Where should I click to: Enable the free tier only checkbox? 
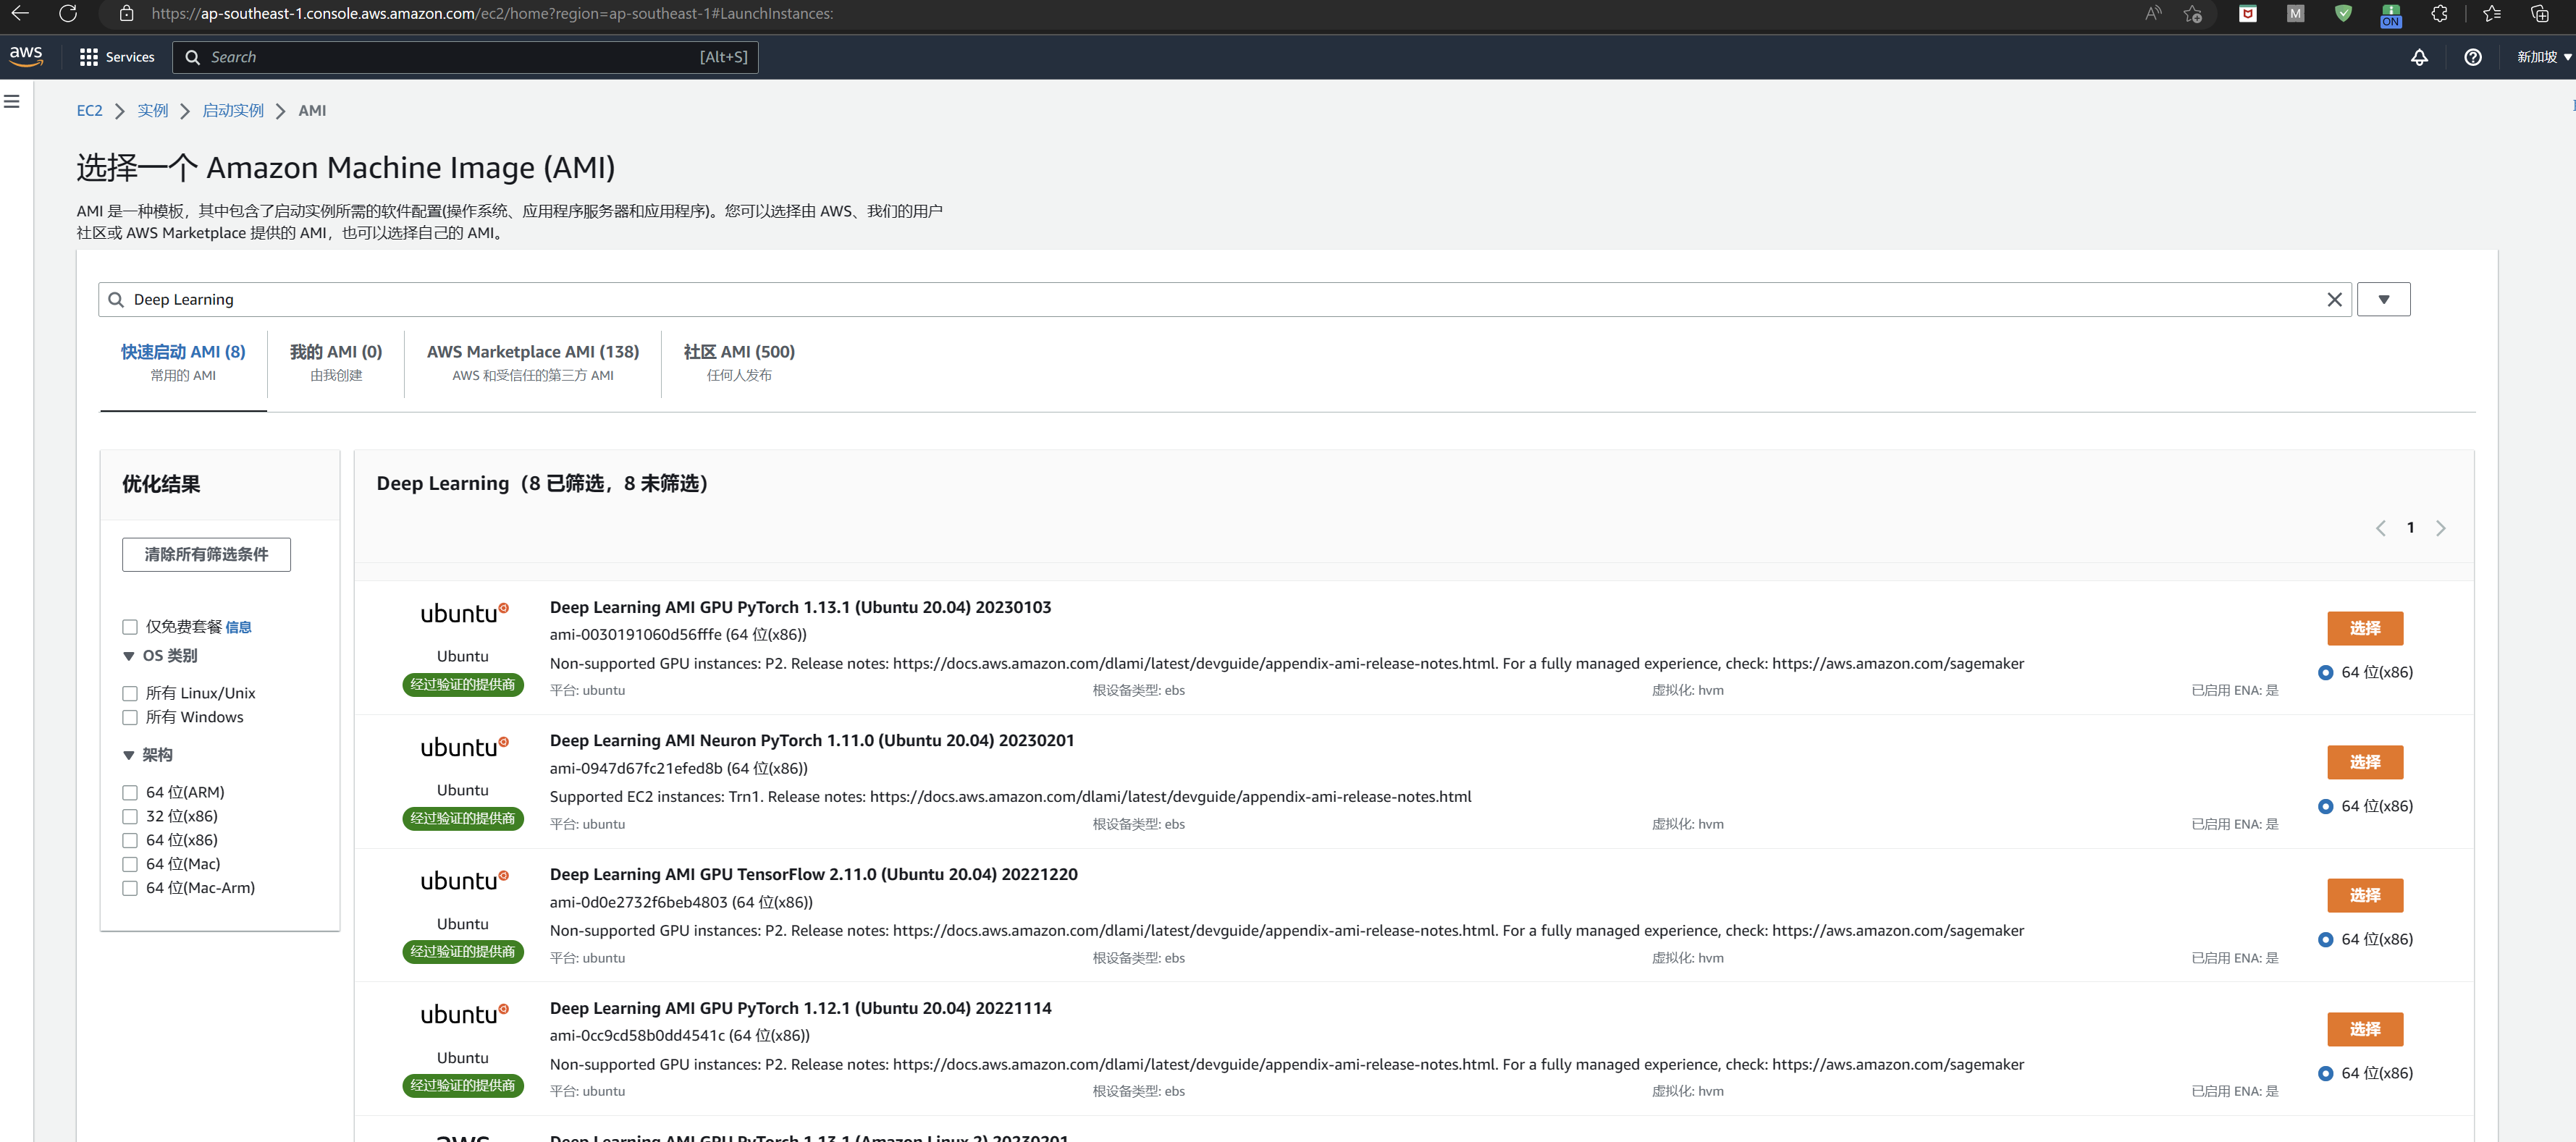(x=130, y=627)
